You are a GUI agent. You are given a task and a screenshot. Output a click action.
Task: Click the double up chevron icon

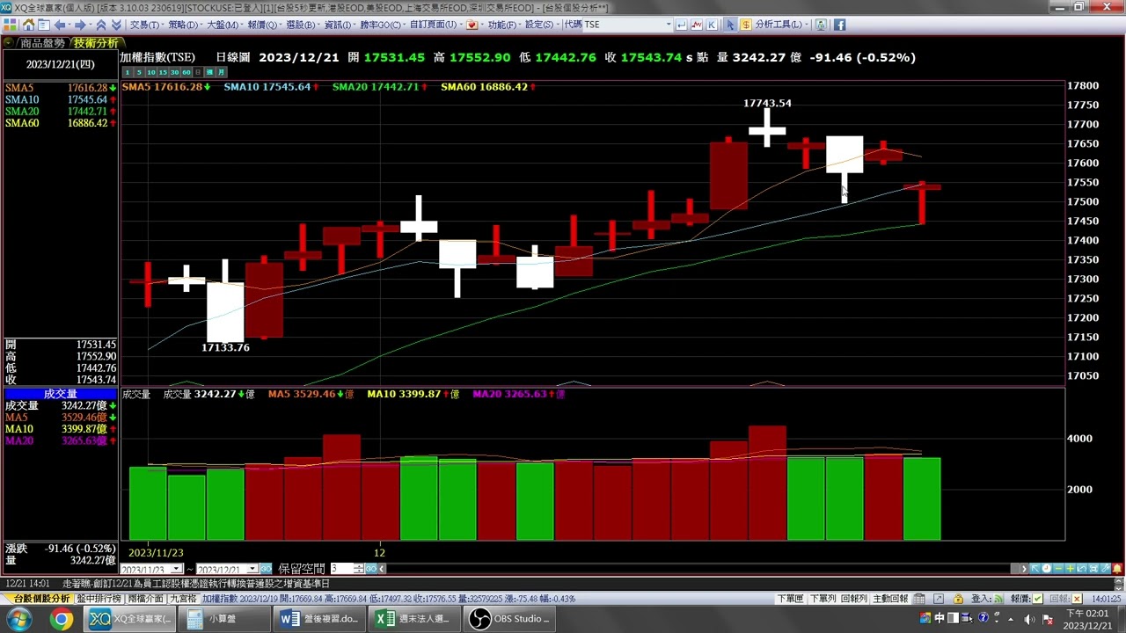100,25
